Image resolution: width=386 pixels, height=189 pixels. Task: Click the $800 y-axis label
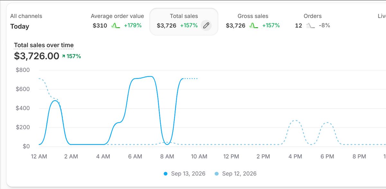(23, 70)
